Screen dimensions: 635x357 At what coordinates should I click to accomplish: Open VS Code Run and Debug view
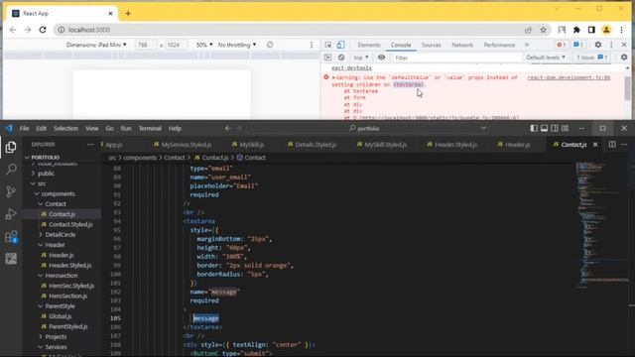pyautogui.click(x=11, y=214)
